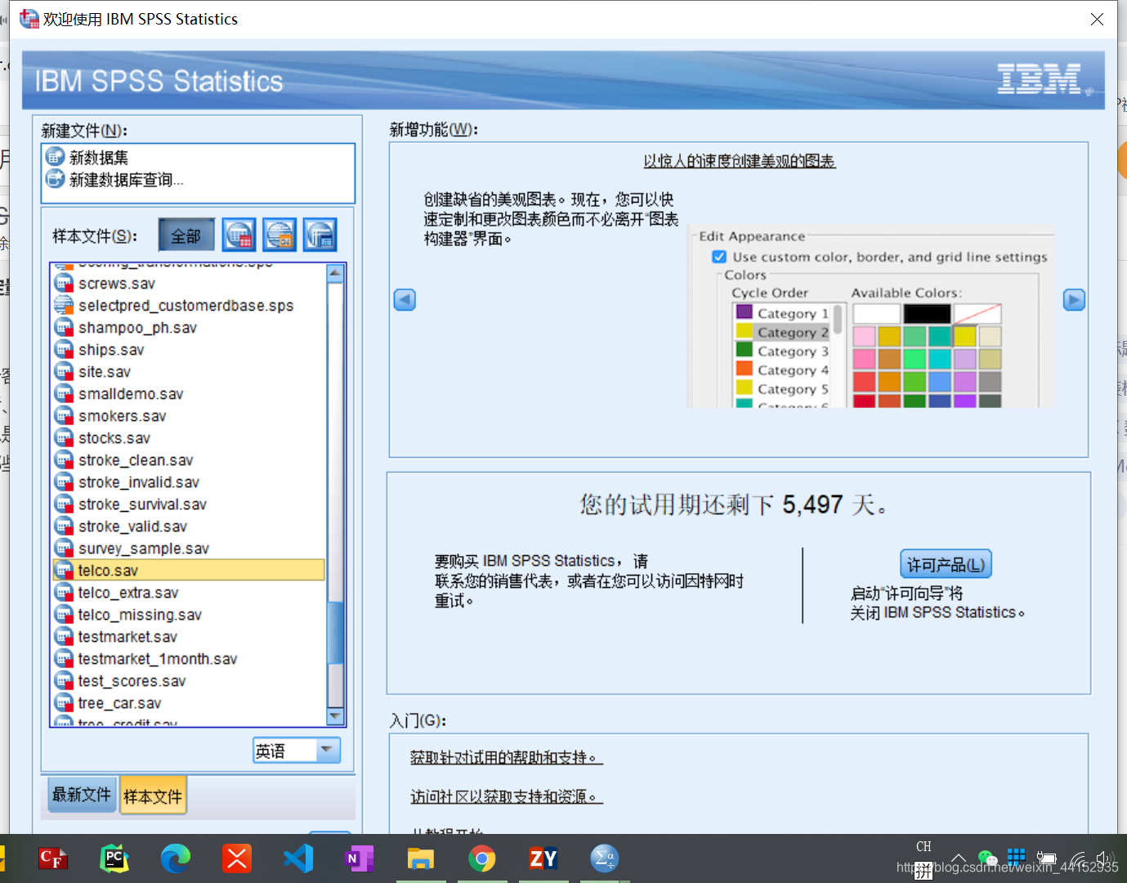The image size is (1127, 883).
Task: Filter sample files to syntax files only
Action: [x=280, y=235]
